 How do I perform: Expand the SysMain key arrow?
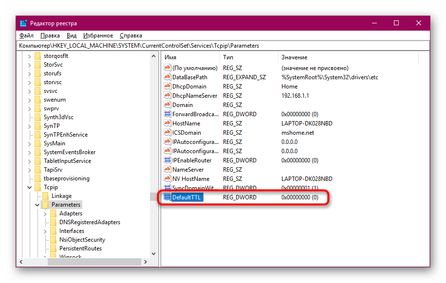(x=29, y=143)
